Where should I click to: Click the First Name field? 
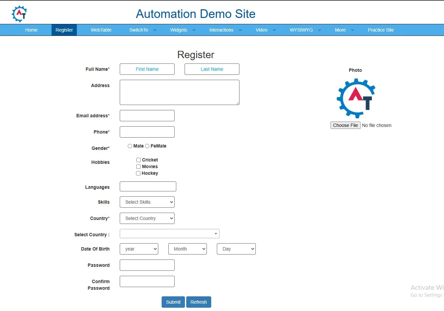pos(147,69)
